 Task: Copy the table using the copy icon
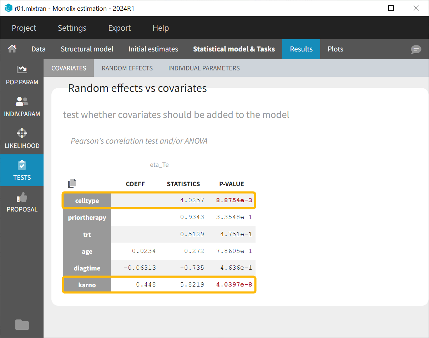tap(72, 184)
